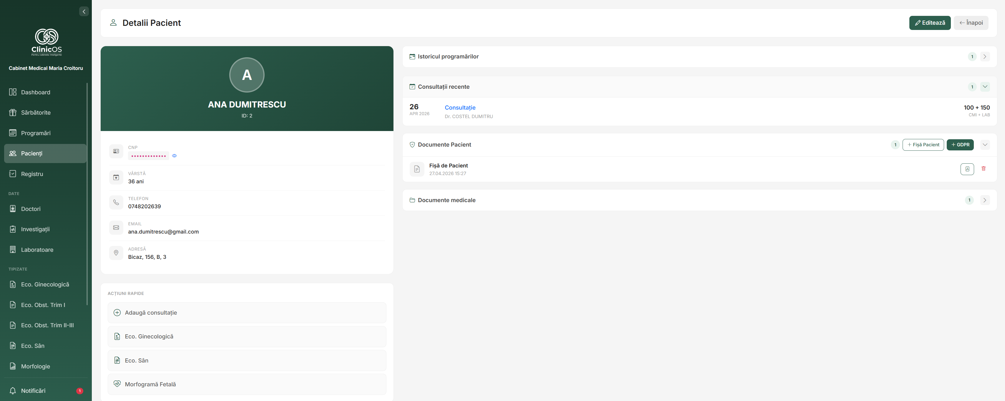
Task: Go back using the Înapoi button
Action: click(971, 23)
